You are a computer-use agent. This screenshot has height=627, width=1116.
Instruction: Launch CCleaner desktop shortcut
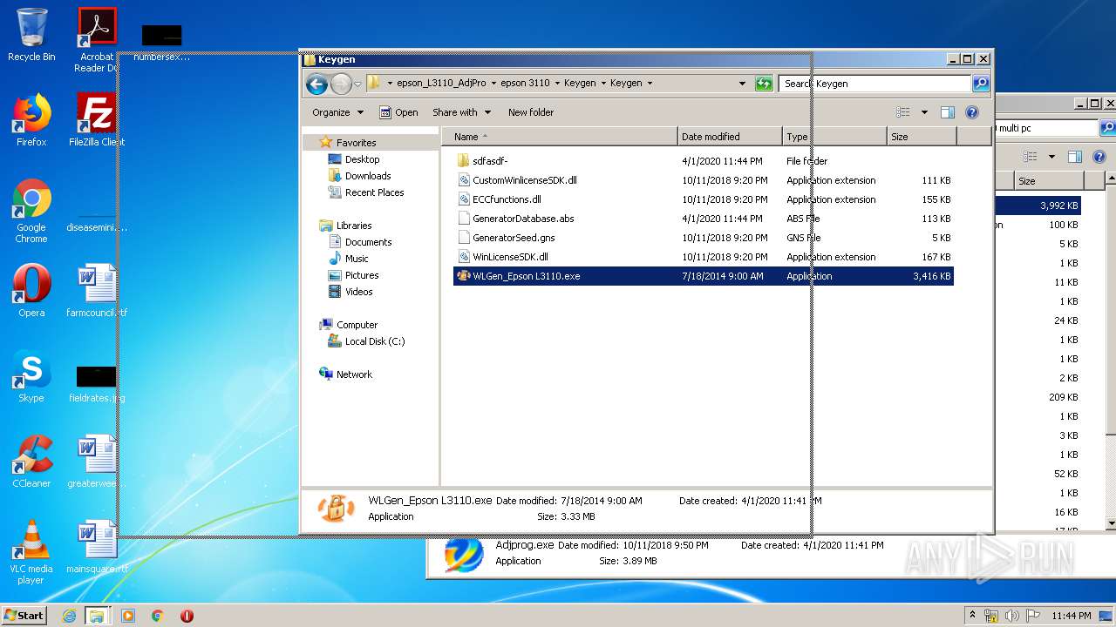tap(31, 462)
